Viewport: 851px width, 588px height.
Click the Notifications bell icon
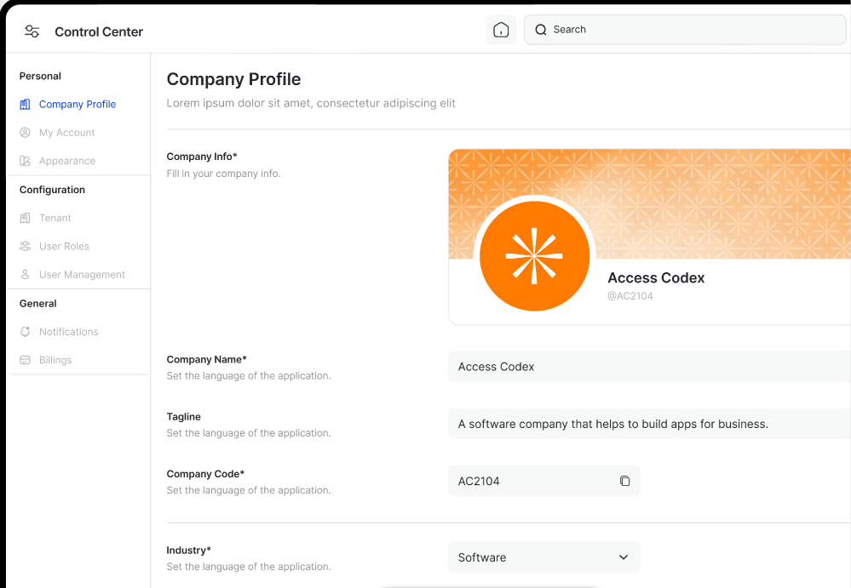pyautogui.click(x=26, y=332)
